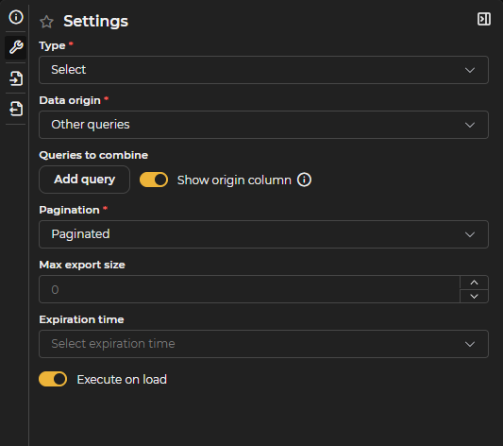Click the Settings heading text

(x=95, y=21)
